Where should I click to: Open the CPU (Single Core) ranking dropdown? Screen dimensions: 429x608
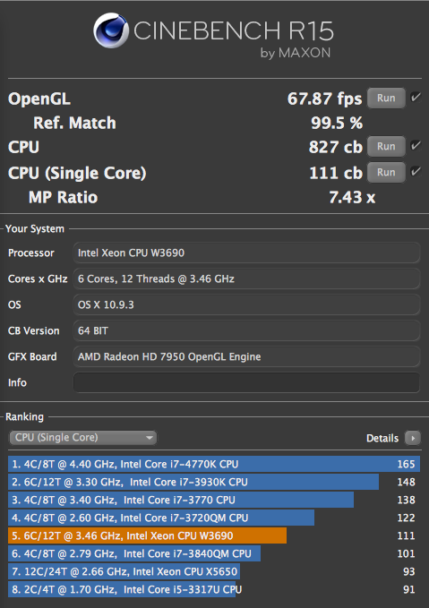pos(83,438)
